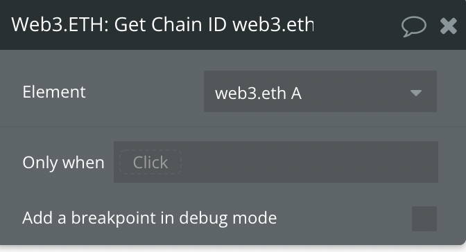Image resolution: width=466 pixels, height=252 pixels.
Task: Click the empty area right of Click placeholder
Action: (309, 162)
